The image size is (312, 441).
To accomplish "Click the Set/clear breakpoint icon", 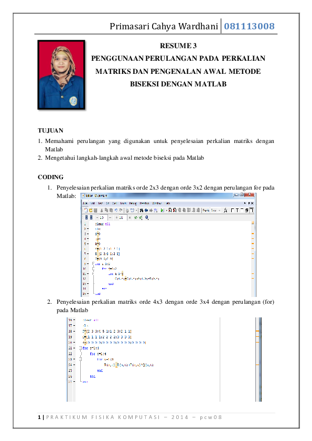I will pos(170,210).
